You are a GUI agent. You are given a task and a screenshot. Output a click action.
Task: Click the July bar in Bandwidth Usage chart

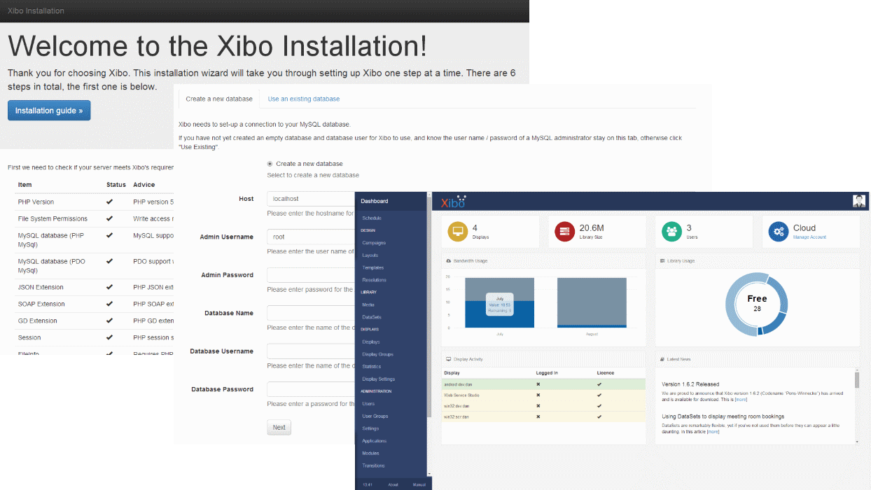coord(500,302)
